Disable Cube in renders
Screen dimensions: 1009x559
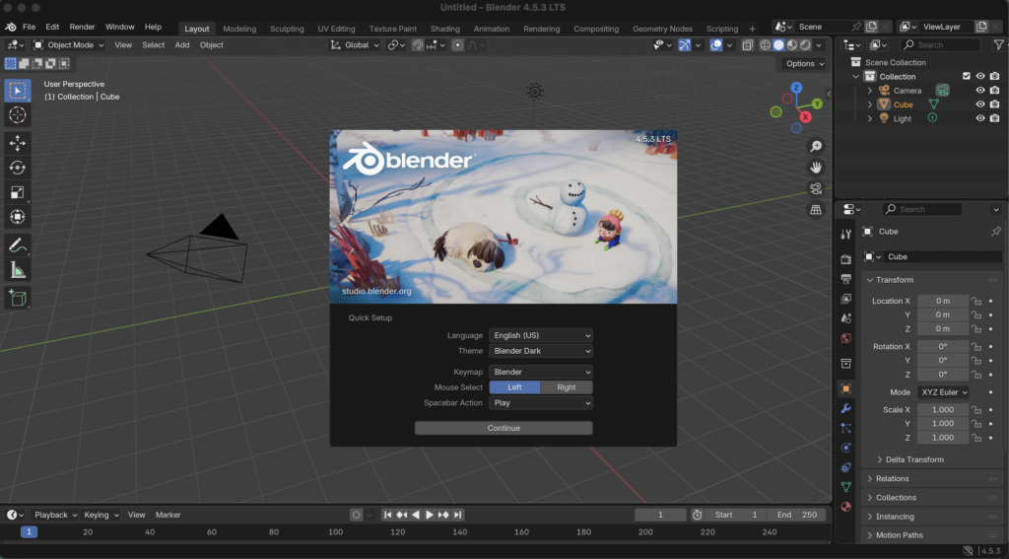(995, 105)
